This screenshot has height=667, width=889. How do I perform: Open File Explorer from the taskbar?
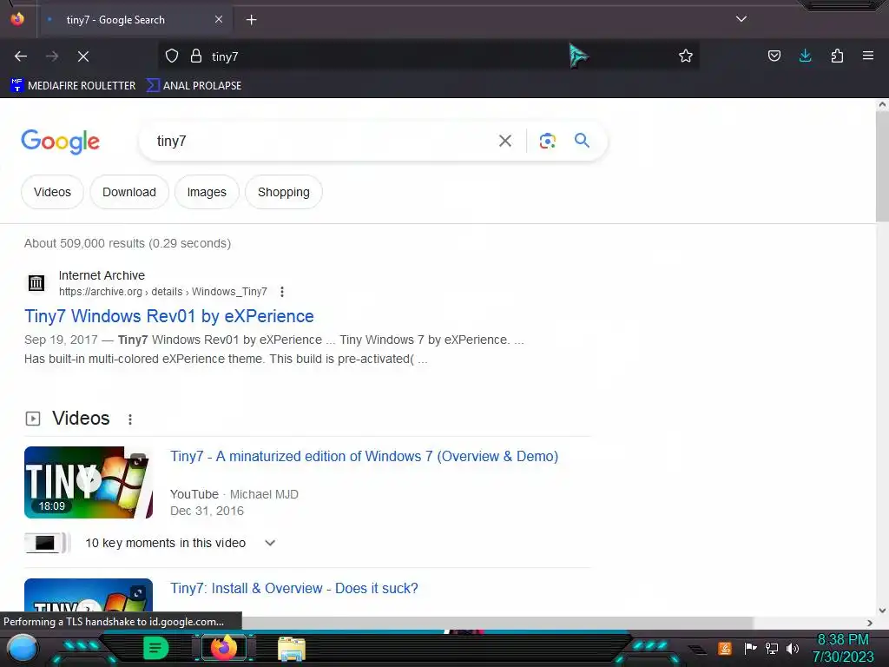pos(292,649)
